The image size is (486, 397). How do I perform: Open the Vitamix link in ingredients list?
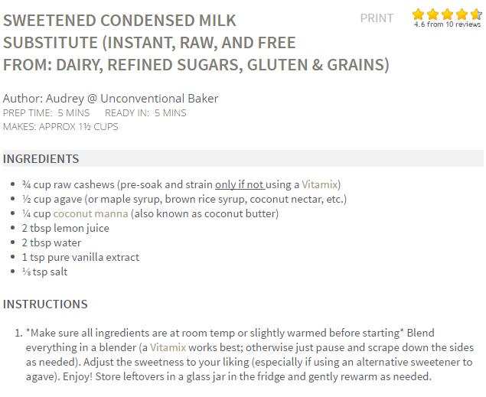(320, 184)
